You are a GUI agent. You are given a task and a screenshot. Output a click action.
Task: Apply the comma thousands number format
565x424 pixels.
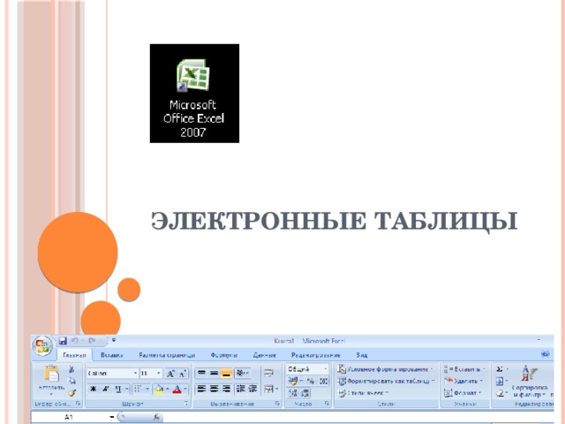click(324, 381)
